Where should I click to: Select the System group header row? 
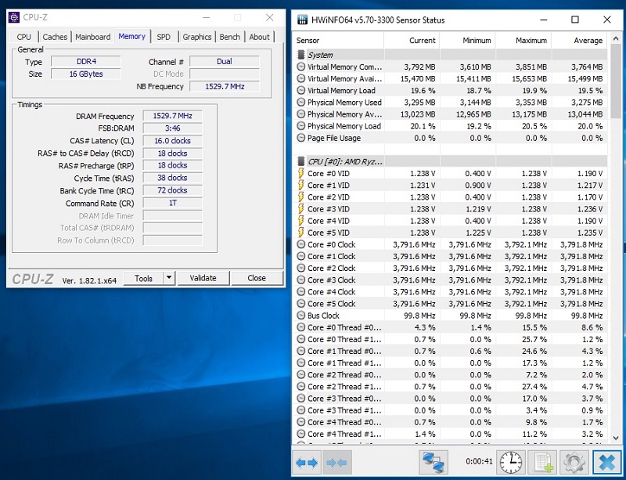(451, 55)
